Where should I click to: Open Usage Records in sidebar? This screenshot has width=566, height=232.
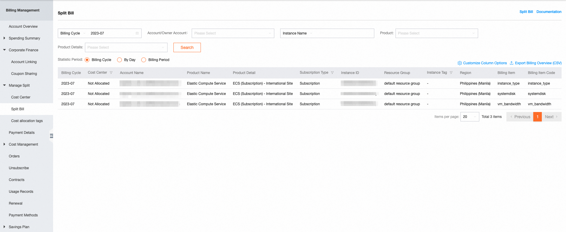21,192
